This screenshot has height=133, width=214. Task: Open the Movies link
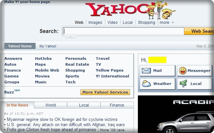click(42, 76)
